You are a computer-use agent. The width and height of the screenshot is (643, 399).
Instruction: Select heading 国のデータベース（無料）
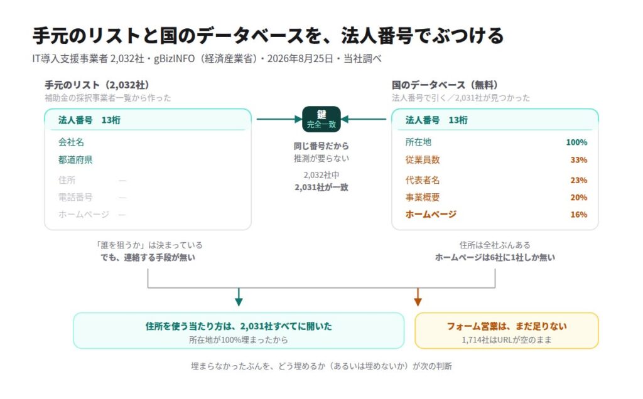[x=445, y=85]
